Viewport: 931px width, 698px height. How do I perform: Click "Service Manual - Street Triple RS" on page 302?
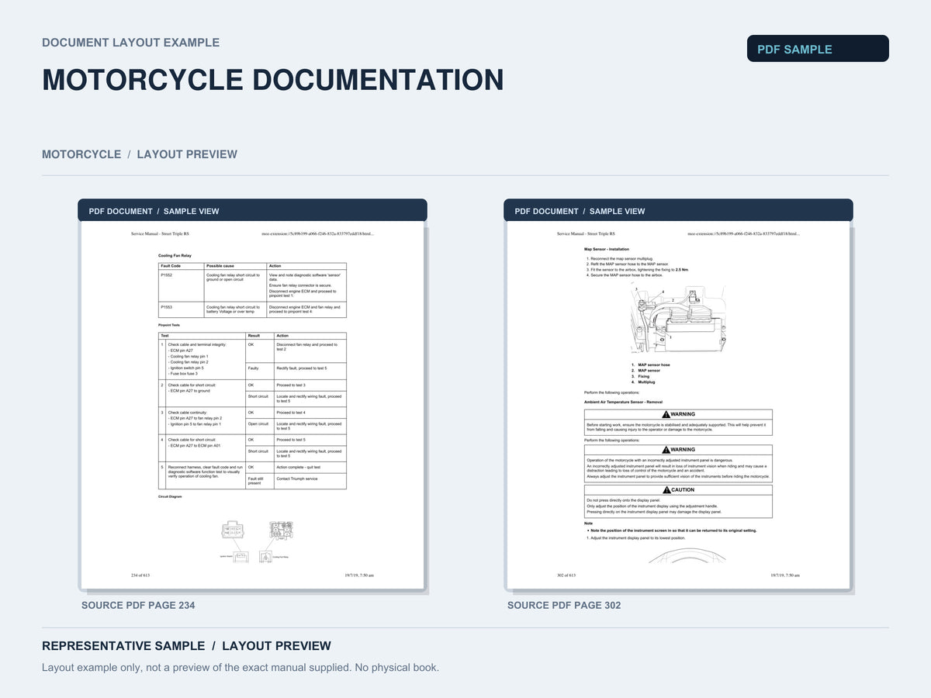587,233
